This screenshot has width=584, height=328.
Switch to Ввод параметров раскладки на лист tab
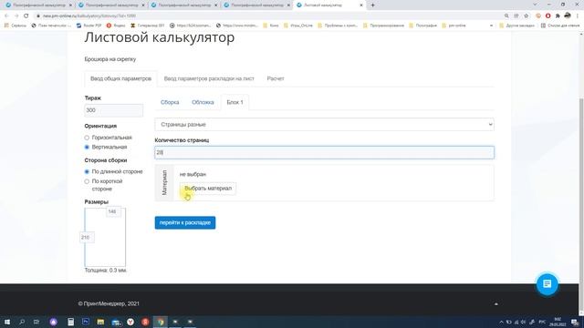point(209,79)
